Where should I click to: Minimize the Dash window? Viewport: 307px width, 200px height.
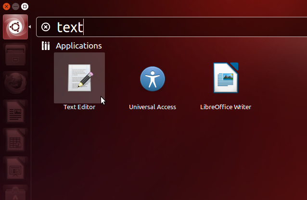16,6
